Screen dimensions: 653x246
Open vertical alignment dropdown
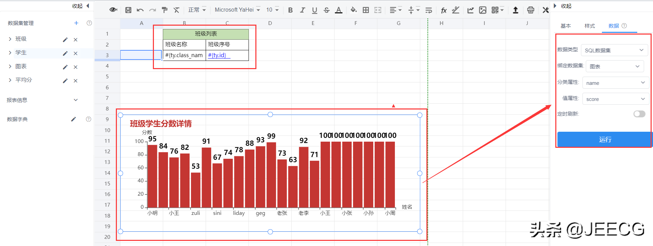414,10
